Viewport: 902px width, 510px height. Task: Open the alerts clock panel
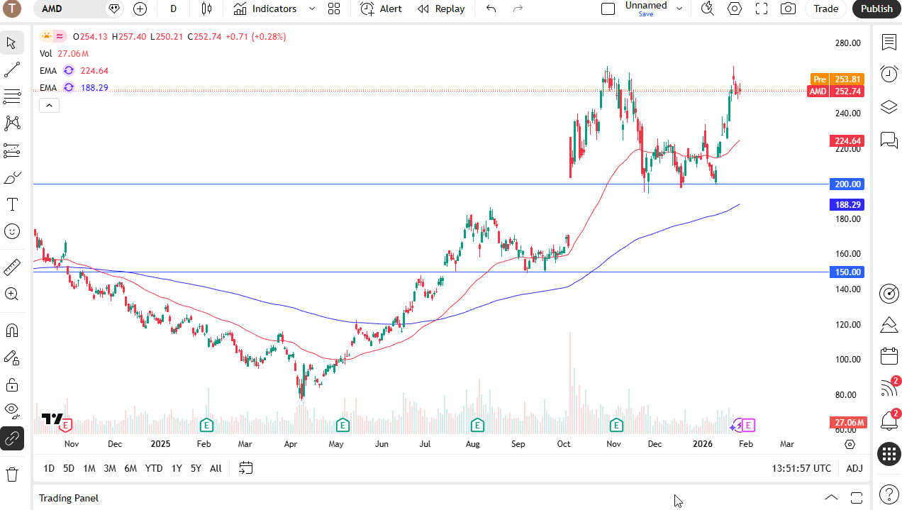[889, 74]
